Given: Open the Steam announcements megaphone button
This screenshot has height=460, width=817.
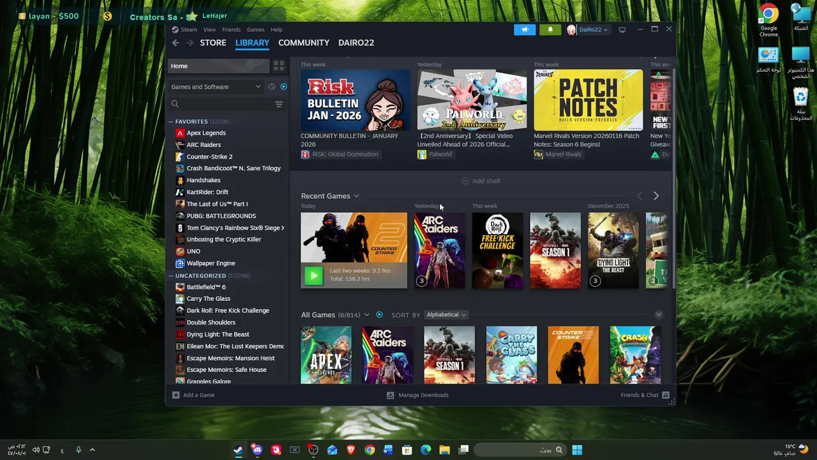Looking at the screenshot, I should click(x=525, y=29).
